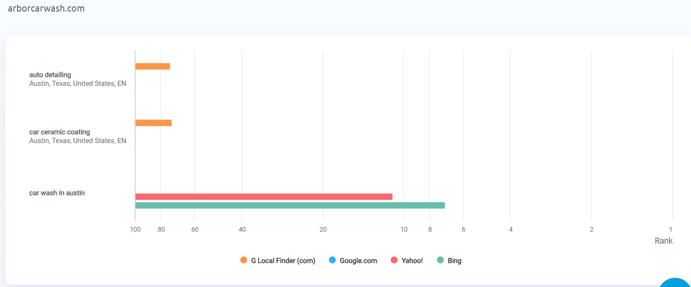
Task: Select the auto detailing keyword label
Action: click(x=50, y=75)
